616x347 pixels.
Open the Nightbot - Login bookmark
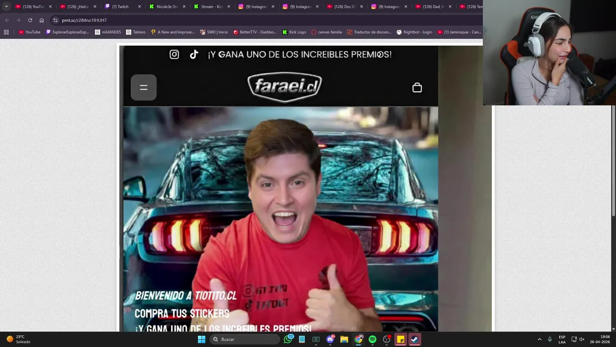(x=414, y=32)
